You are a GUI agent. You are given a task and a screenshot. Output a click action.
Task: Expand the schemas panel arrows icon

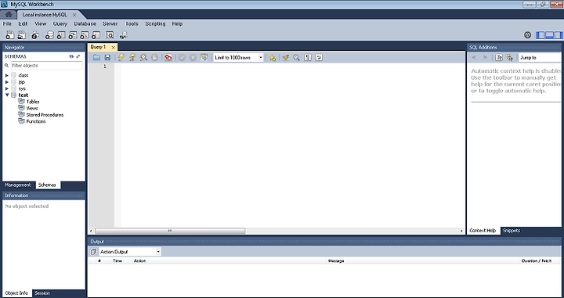point(78,56)
